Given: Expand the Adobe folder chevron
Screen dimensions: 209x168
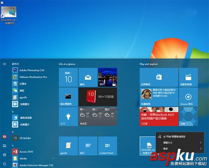Looking at the screenshot, I should click(x=53, y=158).
